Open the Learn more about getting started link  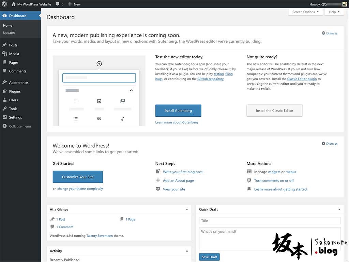[x=280, y=189]
